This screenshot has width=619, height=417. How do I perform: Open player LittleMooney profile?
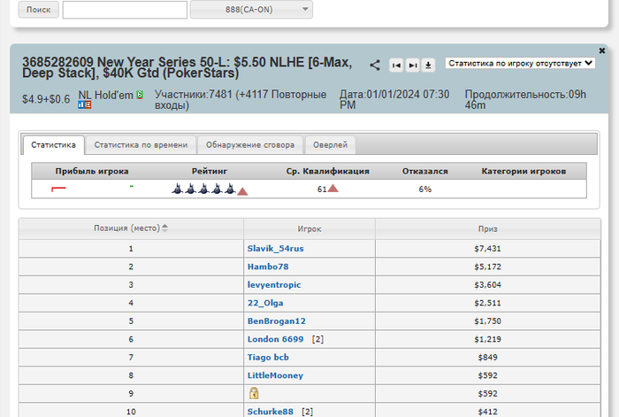point(275,376)
